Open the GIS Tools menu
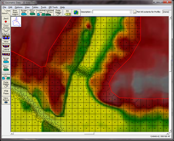Screen dimensions: 174x141 coord(53,7)
